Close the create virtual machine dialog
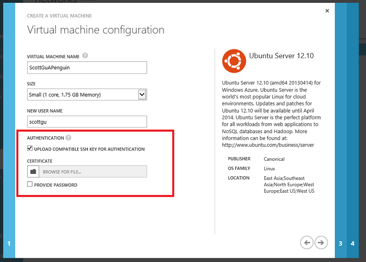366x262 pixels. [327, 11]
